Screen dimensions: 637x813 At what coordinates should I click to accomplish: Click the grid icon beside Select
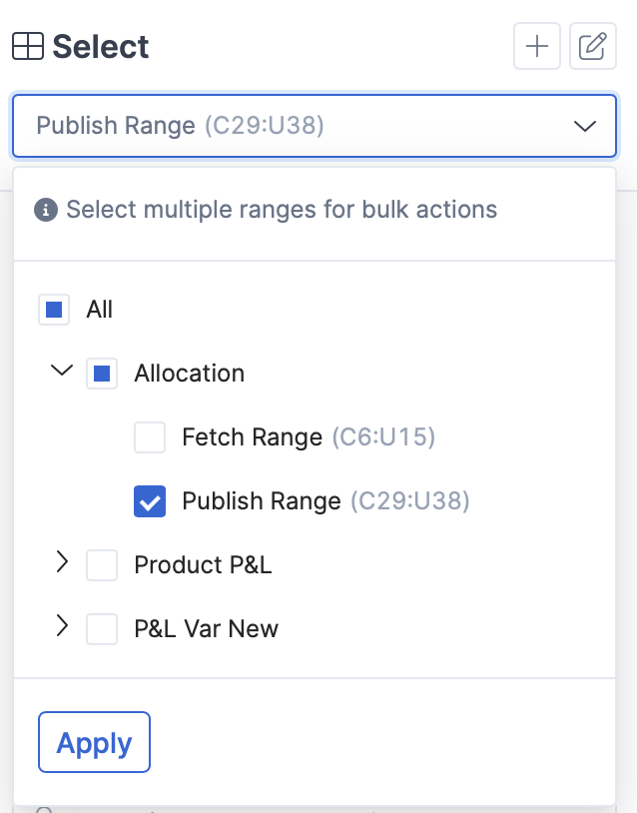(x=28, y=46)
